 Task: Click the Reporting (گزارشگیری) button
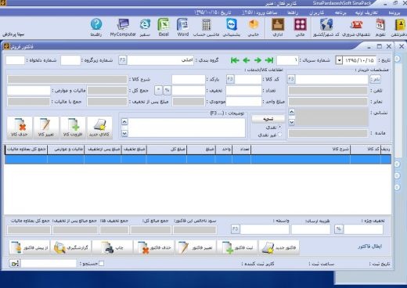71,247
